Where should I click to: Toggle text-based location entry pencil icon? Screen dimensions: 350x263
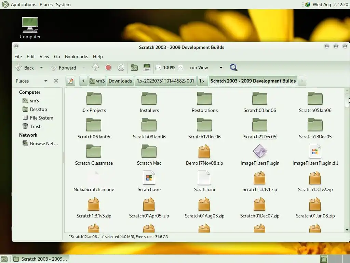coord(71,81)
